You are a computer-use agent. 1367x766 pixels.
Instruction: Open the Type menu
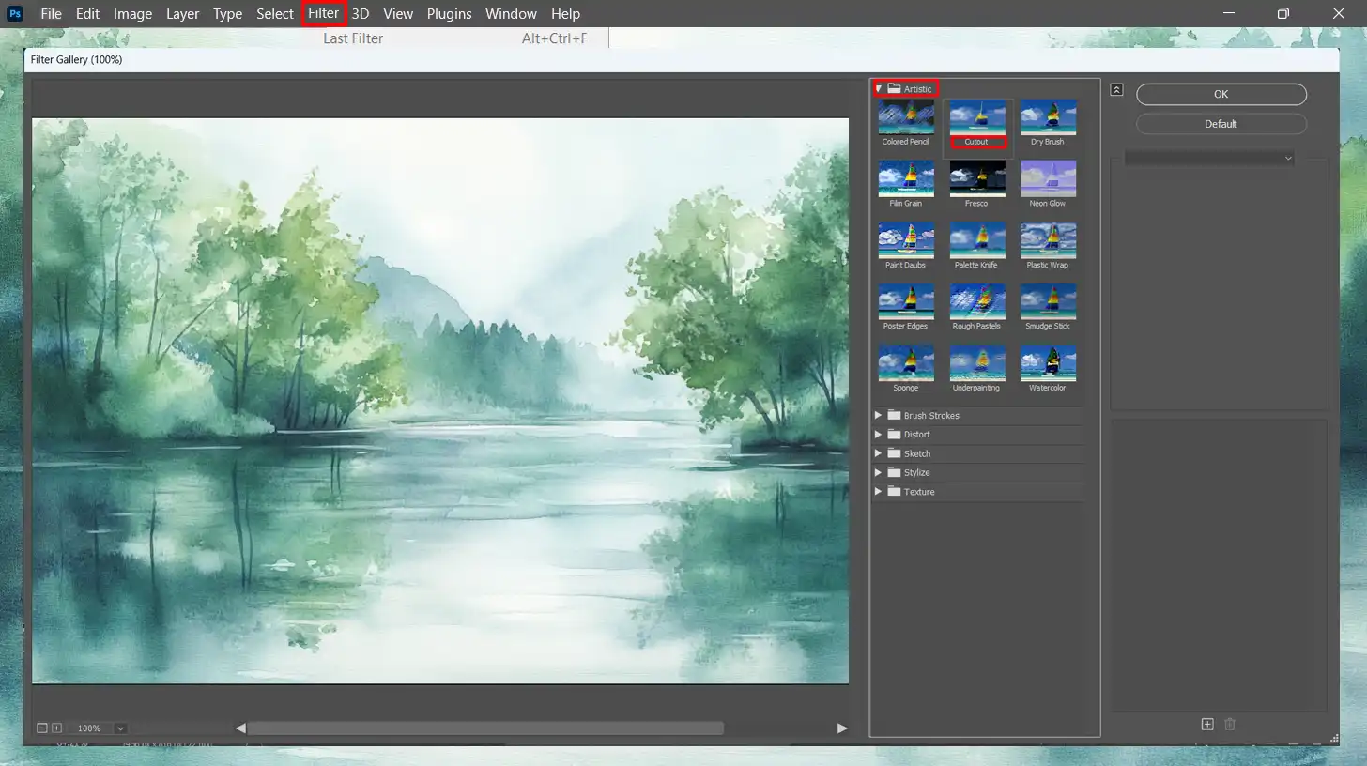click(227, 13)
